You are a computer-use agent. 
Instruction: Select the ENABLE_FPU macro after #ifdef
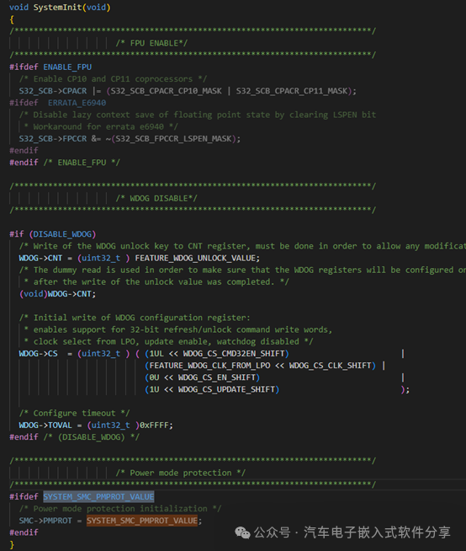coord(67,67)
